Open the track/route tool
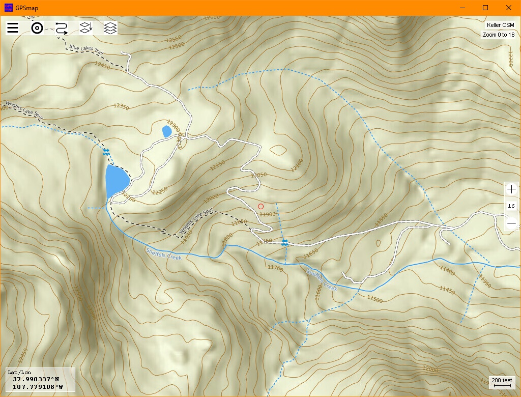 click(61, 27)
